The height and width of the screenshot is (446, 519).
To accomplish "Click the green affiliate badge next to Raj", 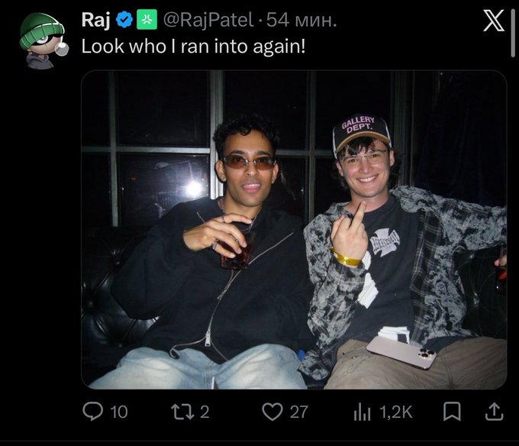I will 147,20.
